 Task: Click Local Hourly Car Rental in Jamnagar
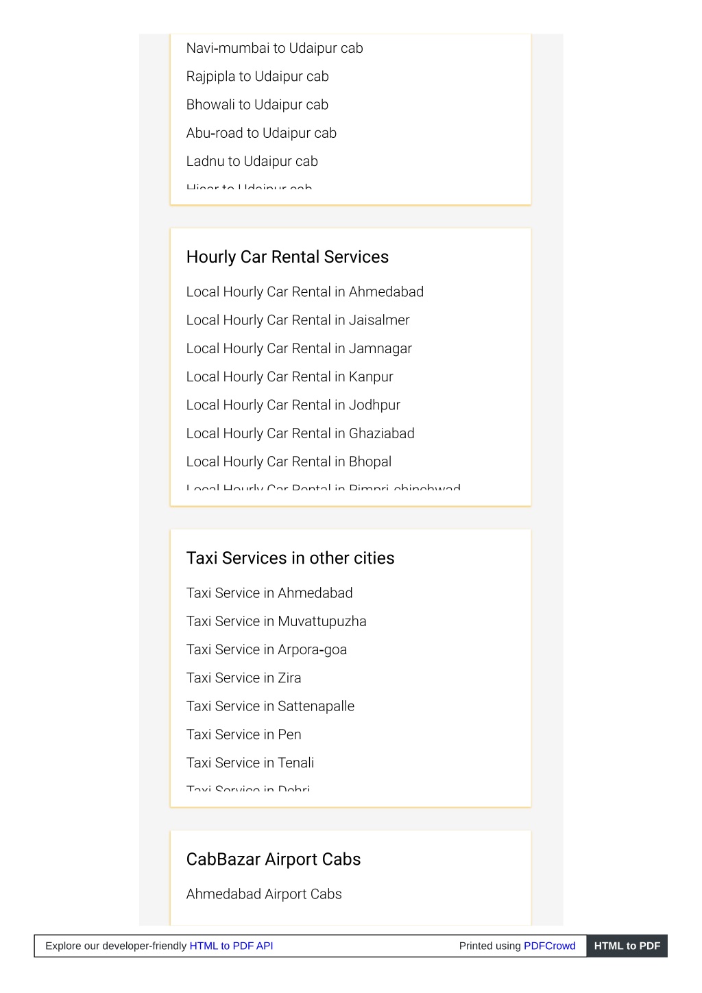[299, 348]
